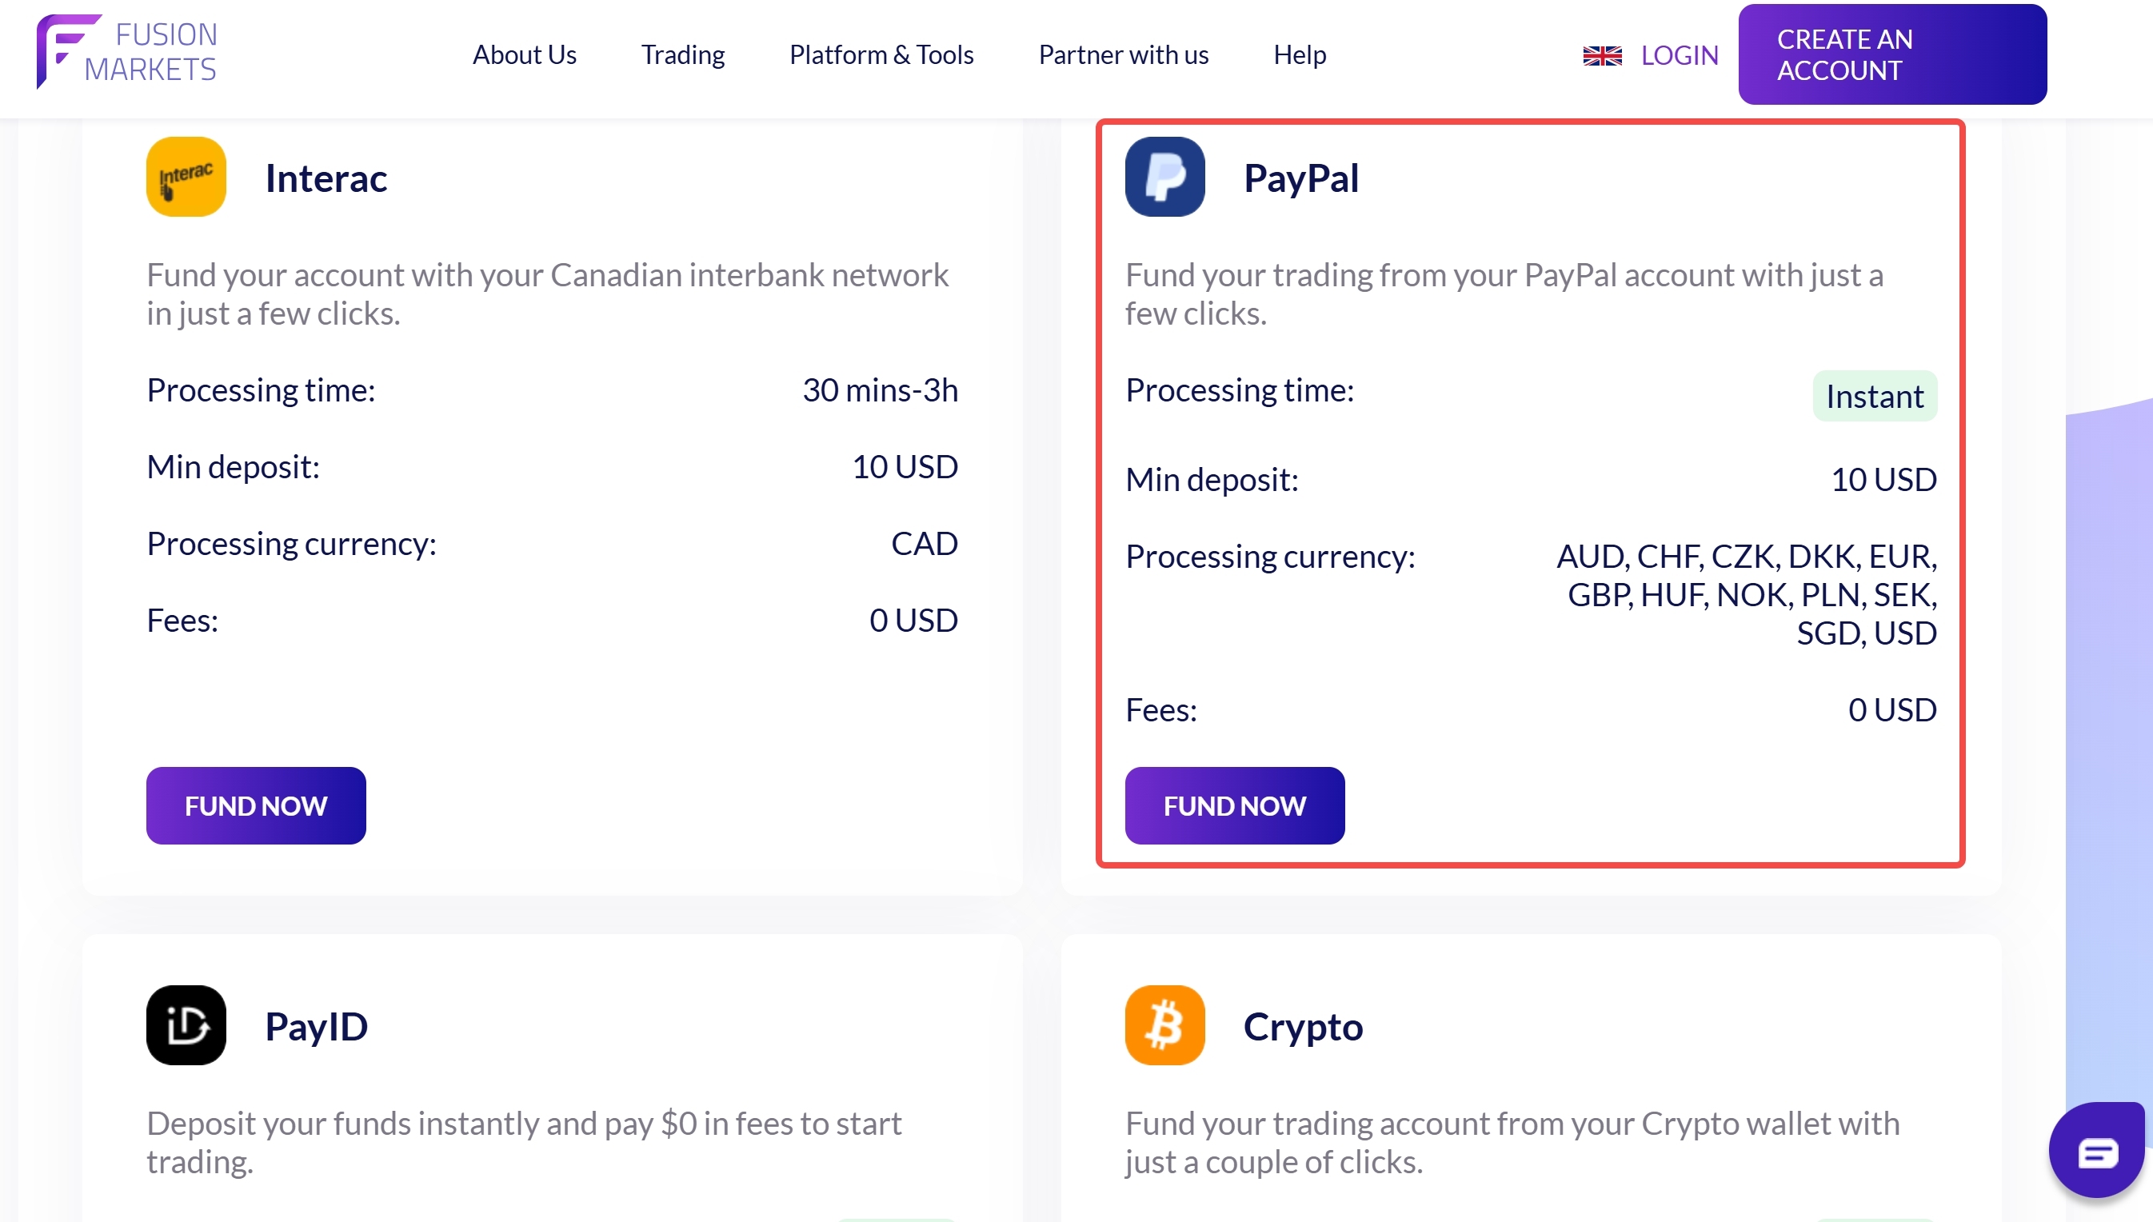Toggle the Instant processing badge

point(1874,395)
